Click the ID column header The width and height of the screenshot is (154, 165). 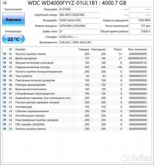click(x=10, y=50)
